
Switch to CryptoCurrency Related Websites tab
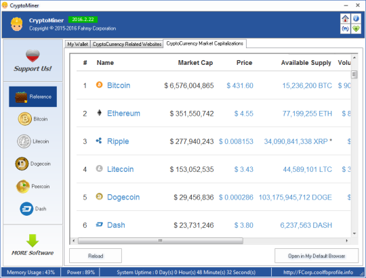pyautogui.click(x=127, y=44)
